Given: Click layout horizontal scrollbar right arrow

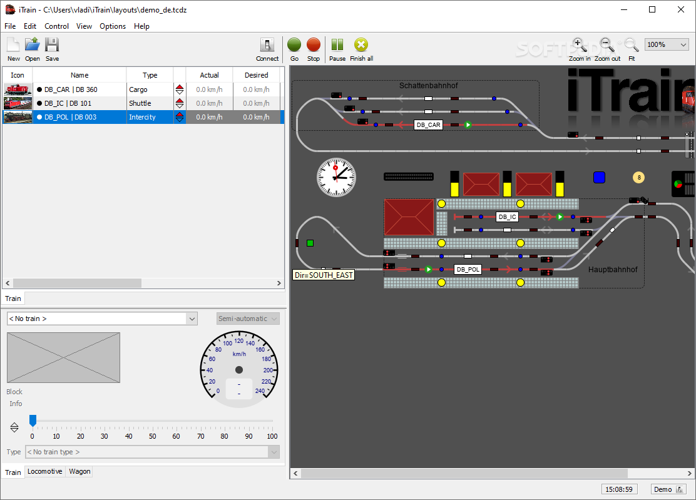Looking at the screenshot, I should pyautogui.click(x=689, y=473).
